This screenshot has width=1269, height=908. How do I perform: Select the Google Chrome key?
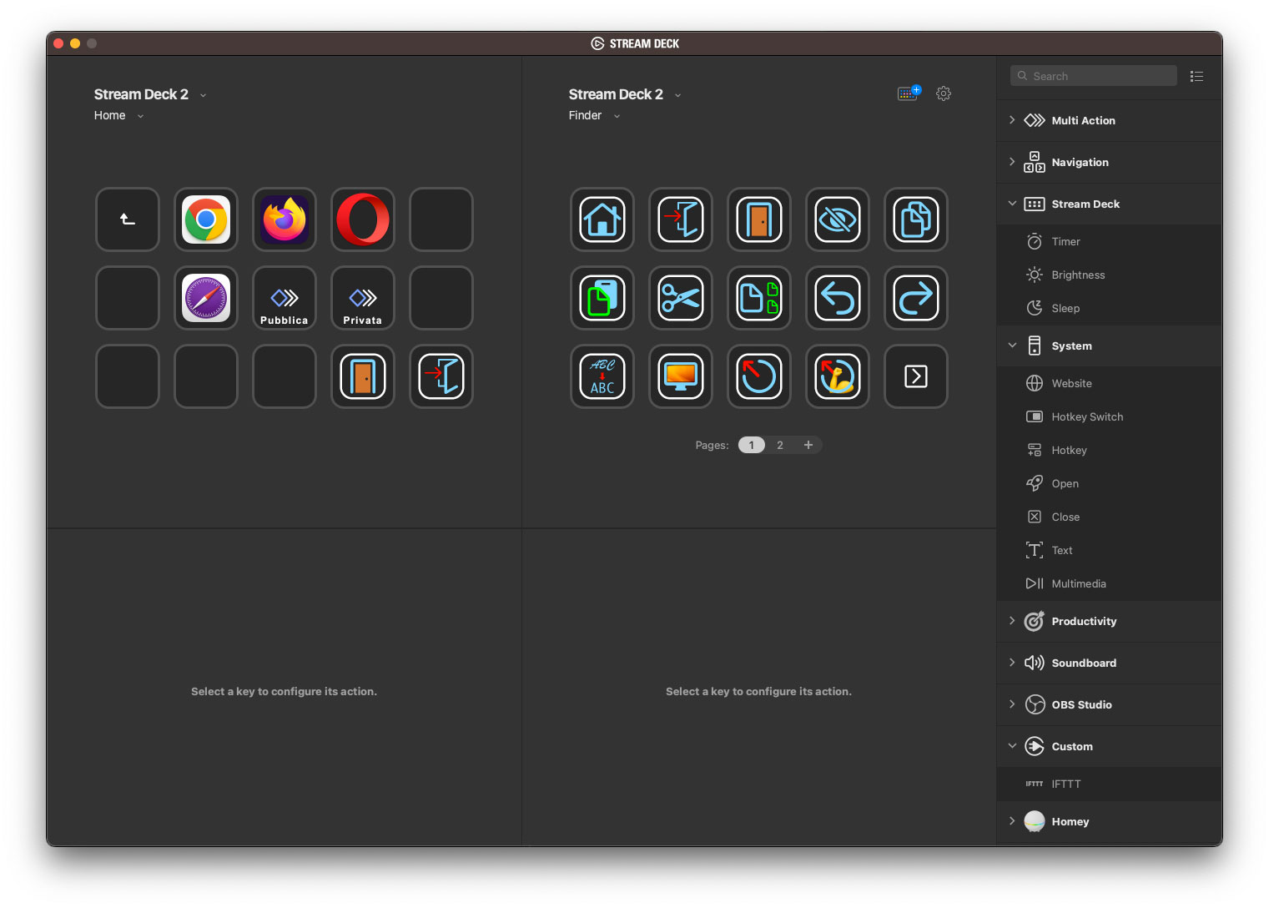[206, 219]
